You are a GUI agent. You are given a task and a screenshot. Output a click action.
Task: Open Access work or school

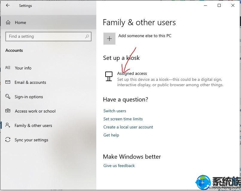tap(35, 111)
